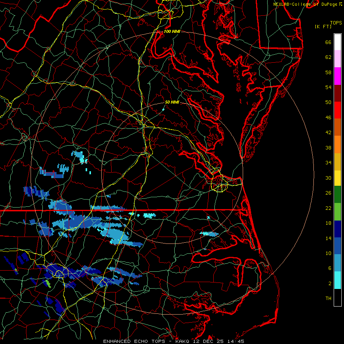Click the dark orange 46 kft legend swatch

pyautogui.click(x=338, y=127)
